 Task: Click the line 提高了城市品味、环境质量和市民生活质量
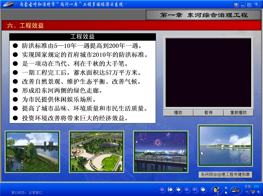pos(85,108)
